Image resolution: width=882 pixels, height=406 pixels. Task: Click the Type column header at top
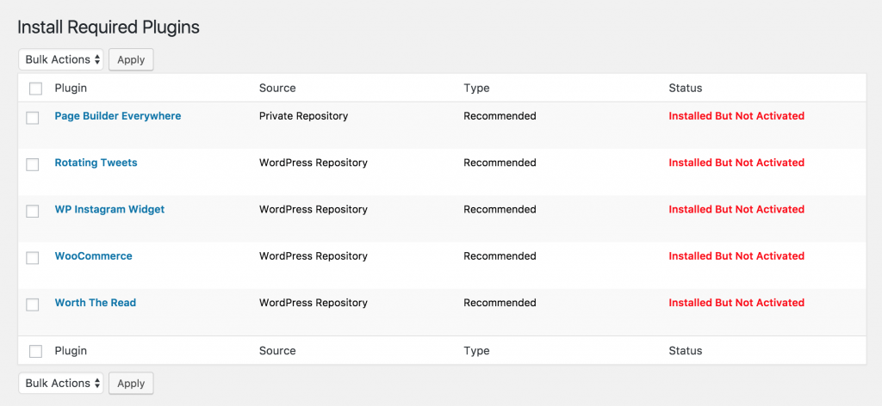click(x=476, y=88)
